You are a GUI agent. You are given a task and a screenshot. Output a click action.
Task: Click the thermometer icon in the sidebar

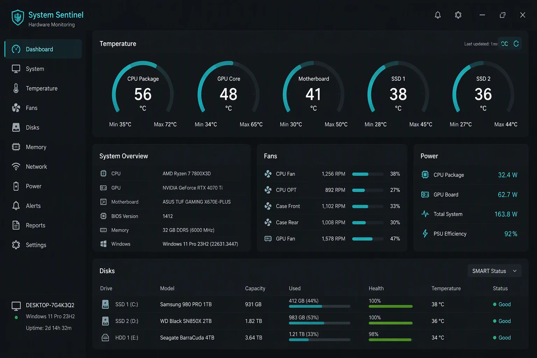pyautogui.click(x=16, y=88)
